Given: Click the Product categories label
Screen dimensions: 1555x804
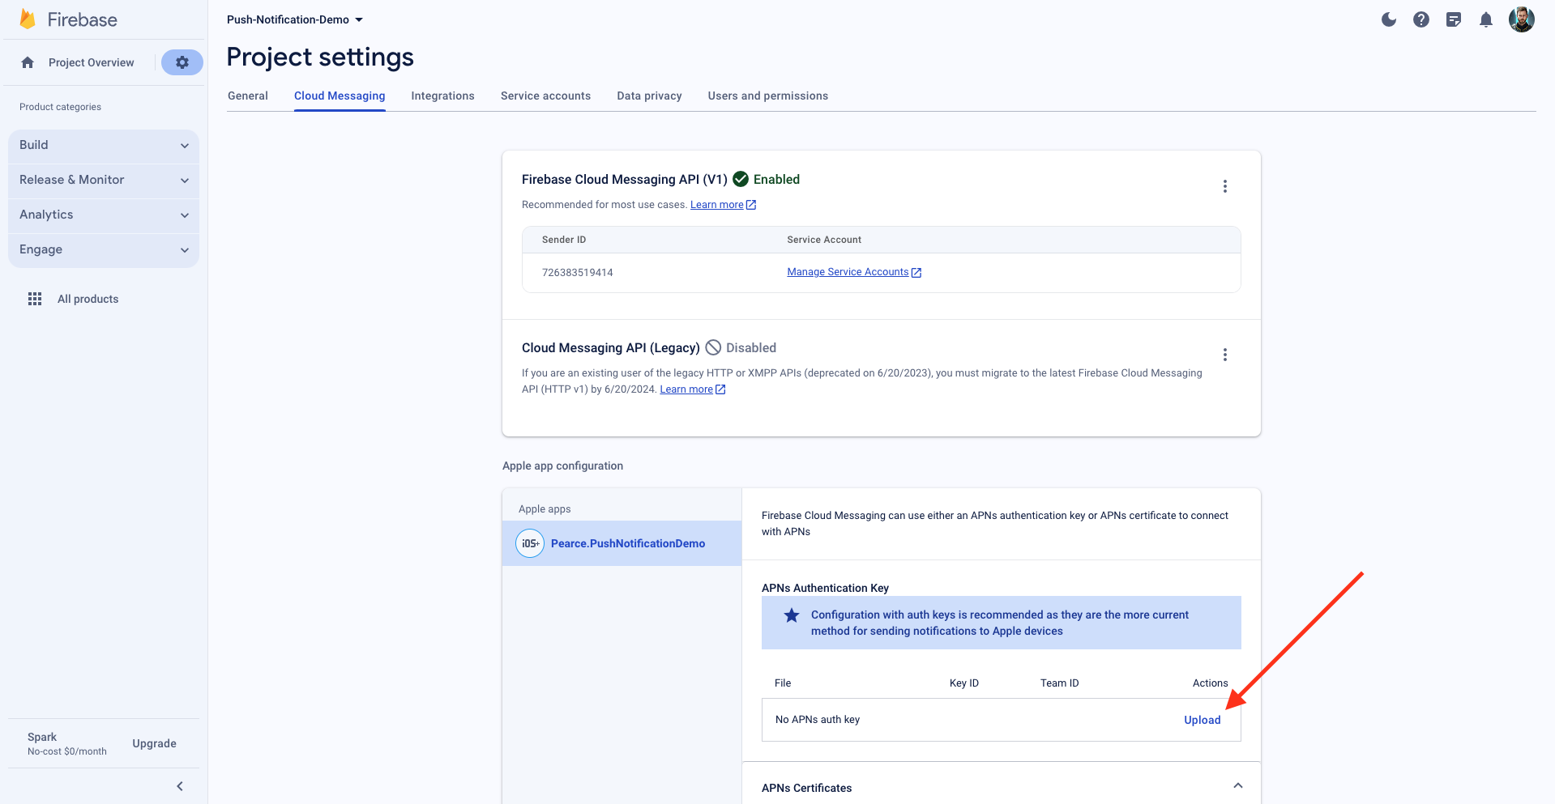Looking at the screenshot, I should coord(60,107).
